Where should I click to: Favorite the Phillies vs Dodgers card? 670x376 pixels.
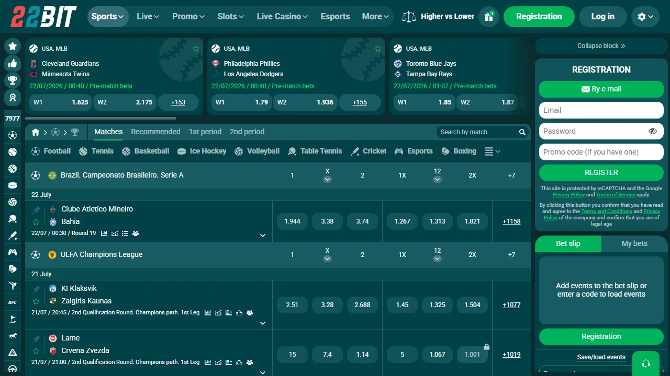[x=378, y=49]
